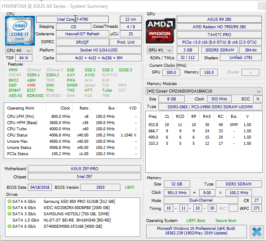266x241 pixels.
Task: Click the Intel Core i7 logo image
Action: pos(20,31)
